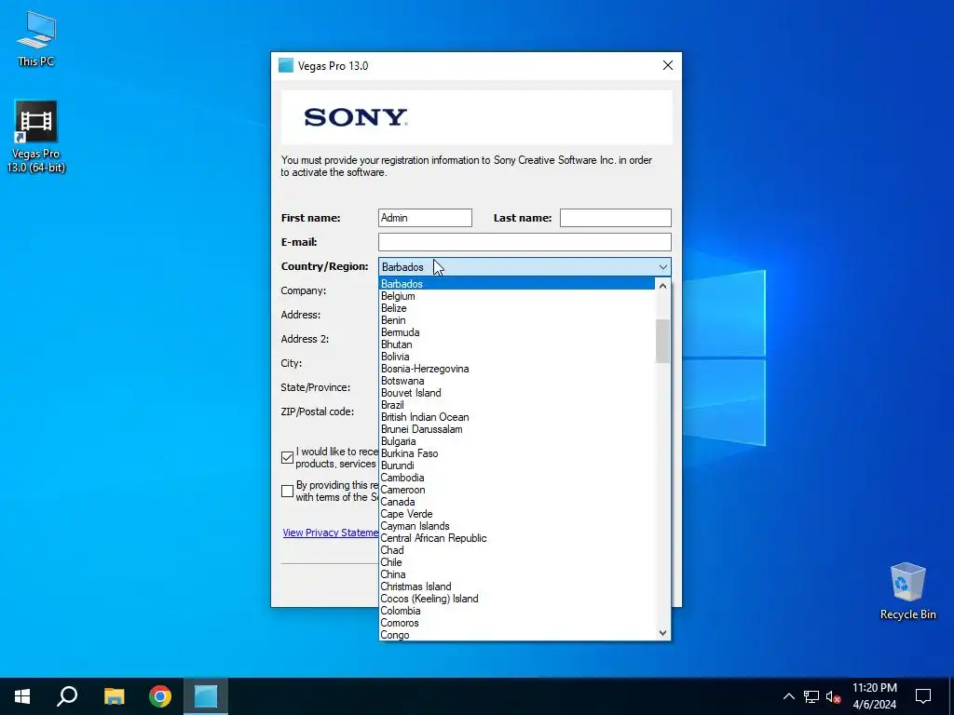Click the taskbar clock and date
The height and width of the screenshot is (715, 954).
click(x=874, y=696)
